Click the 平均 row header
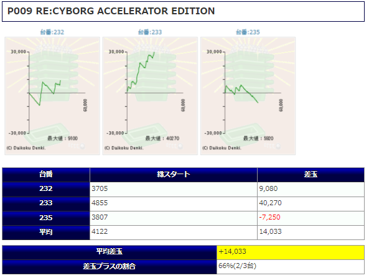 click(x=46, y=233)
